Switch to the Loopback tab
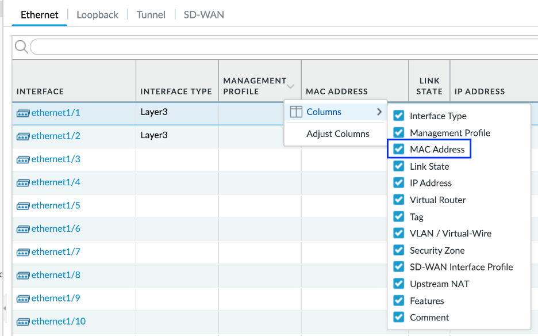The width and height of the screenshot is (538, 336). click(x=97, y=15)
